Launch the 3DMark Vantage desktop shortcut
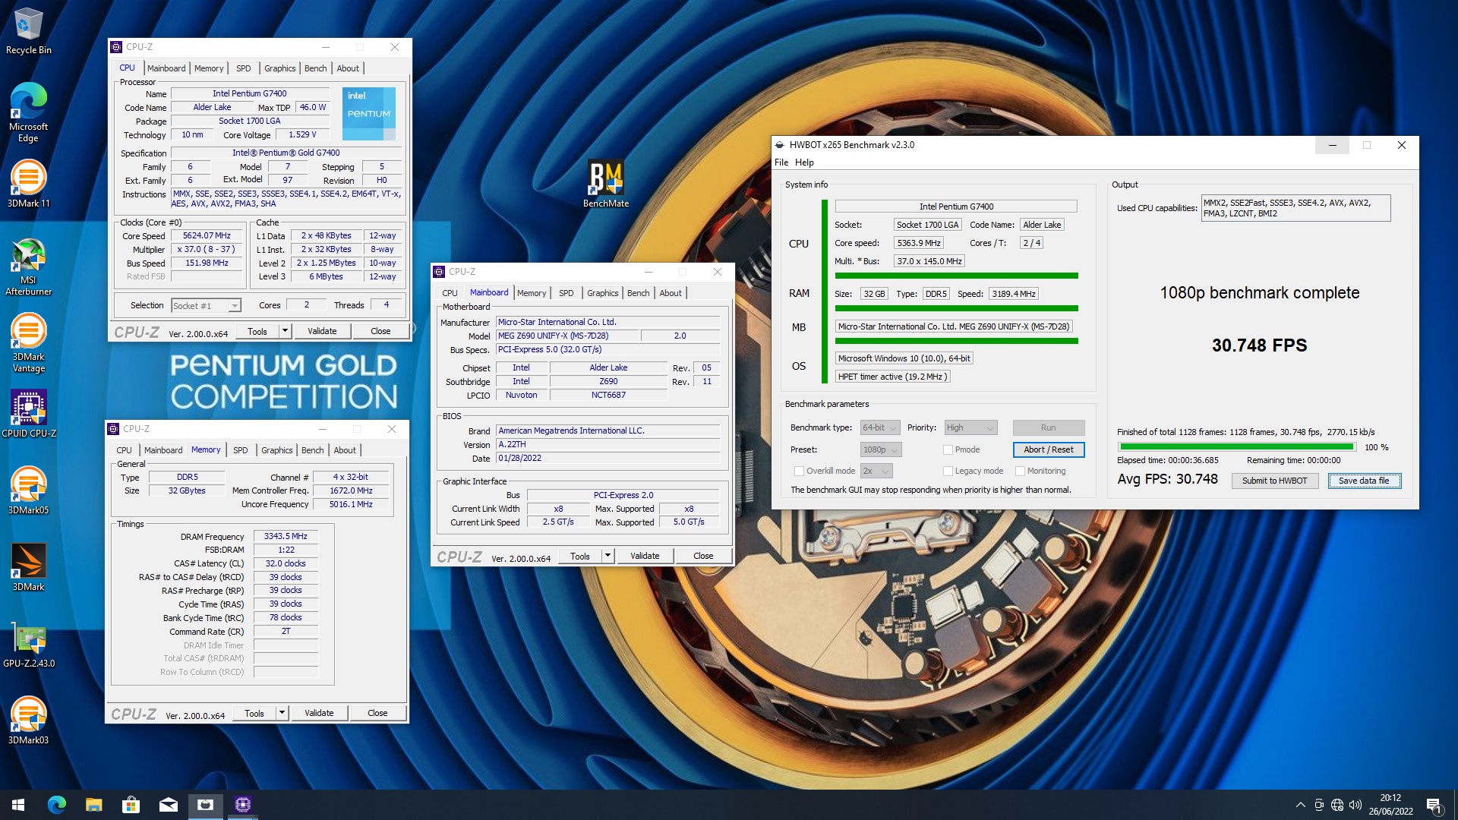Viewport: 1458px width, 820px height. click(x=28, y=343)
